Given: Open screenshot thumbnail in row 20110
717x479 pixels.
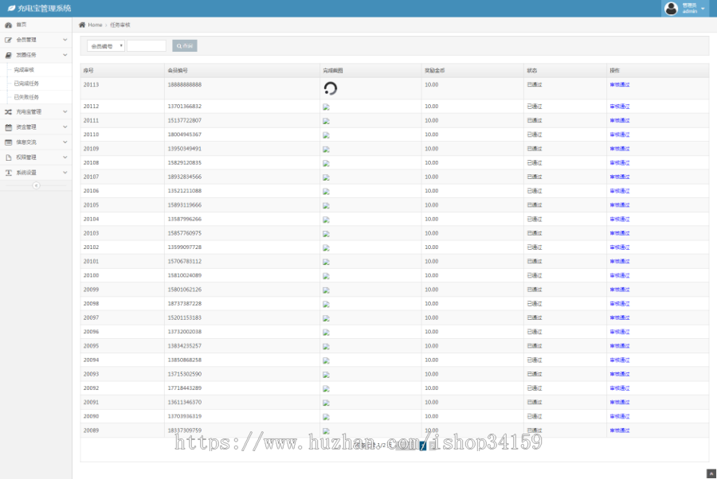Looking at the screenshot, I should tap(326, 135).
